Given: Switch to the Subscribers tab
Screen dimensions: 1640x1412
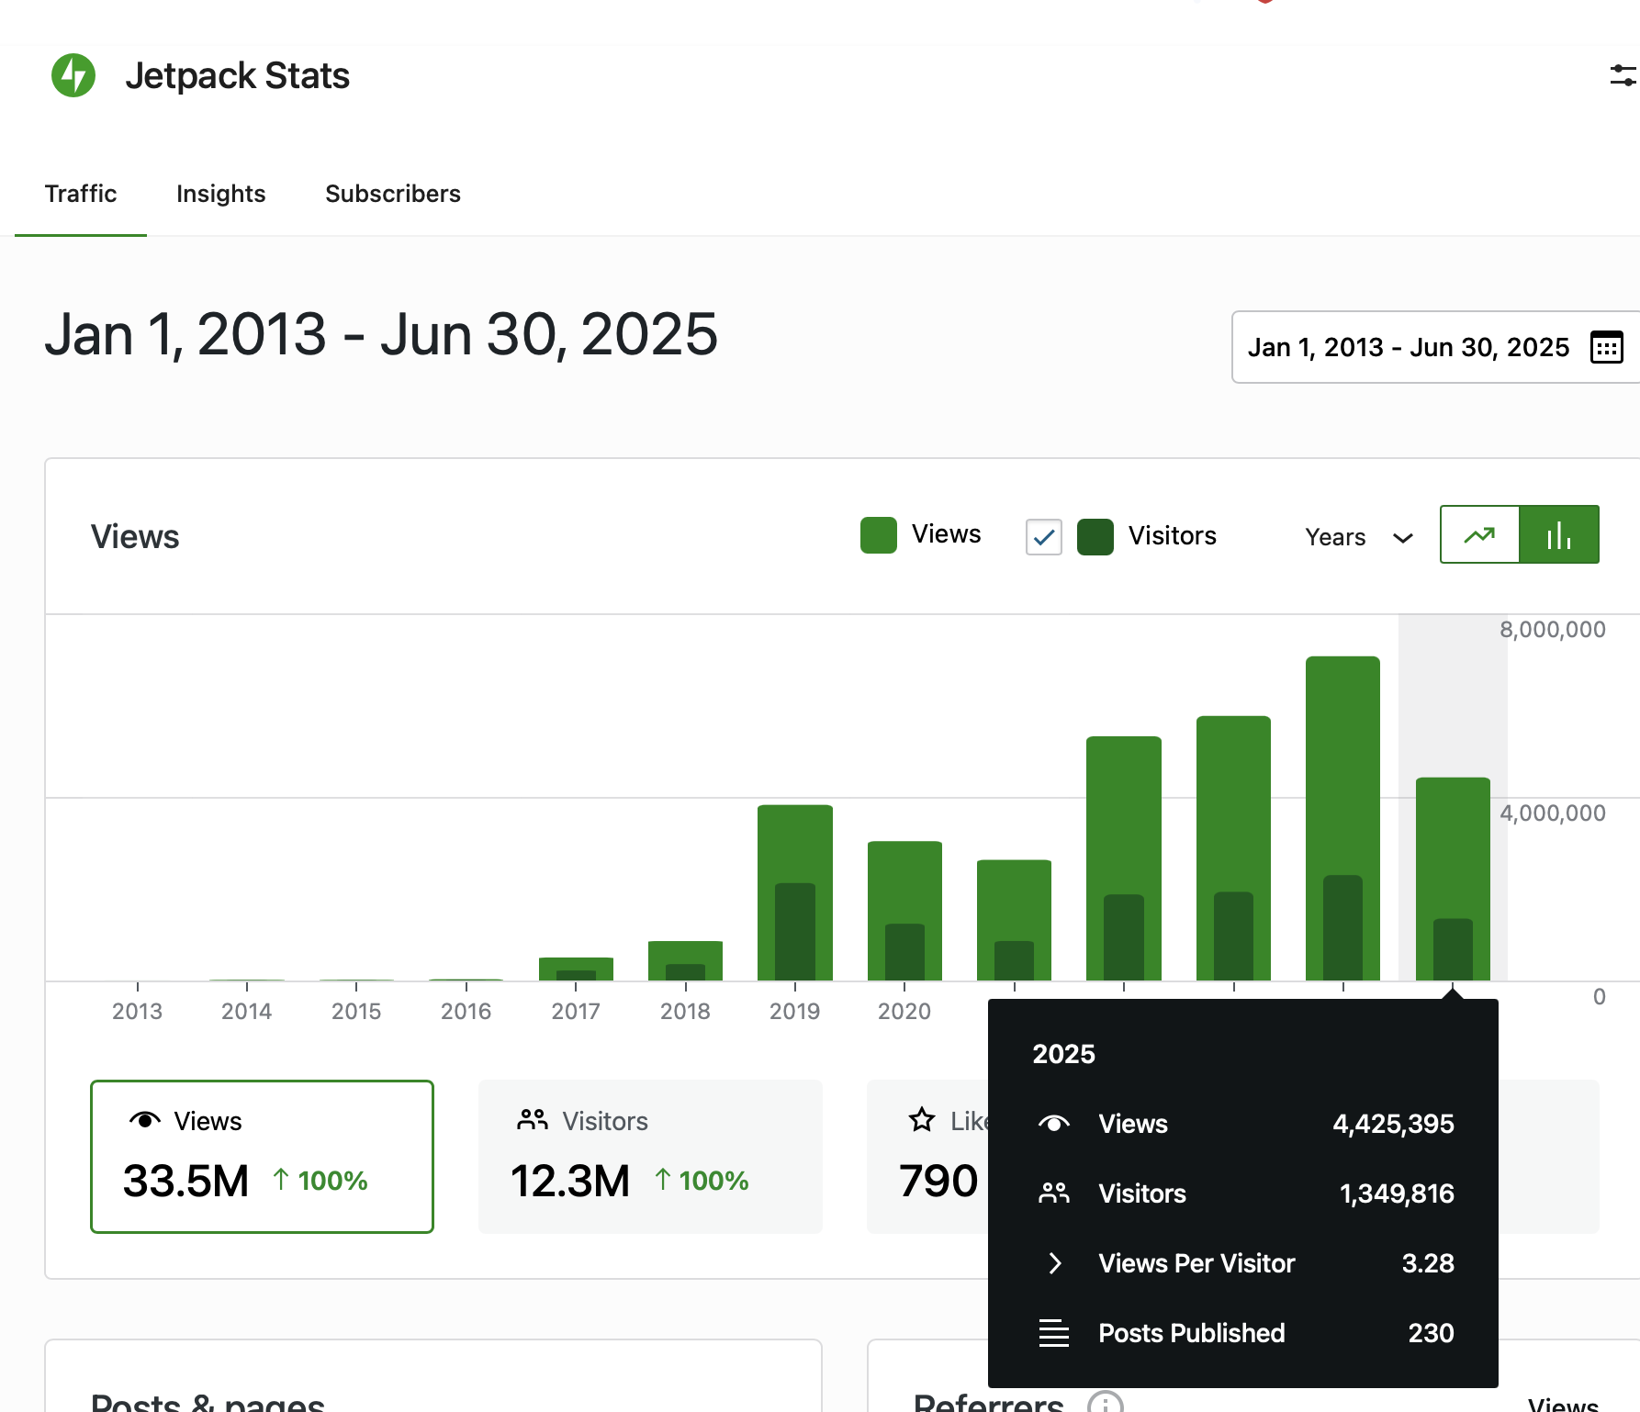Looking at the screenshot, I should point(393,194).
